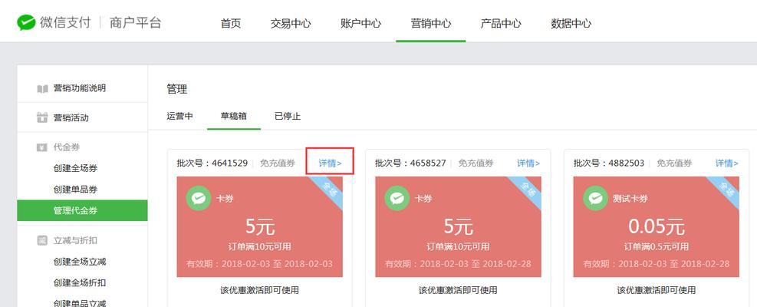Click 免充值券 label of batch 4641529
The image size is (757, 307).
(x=278, y=163)
